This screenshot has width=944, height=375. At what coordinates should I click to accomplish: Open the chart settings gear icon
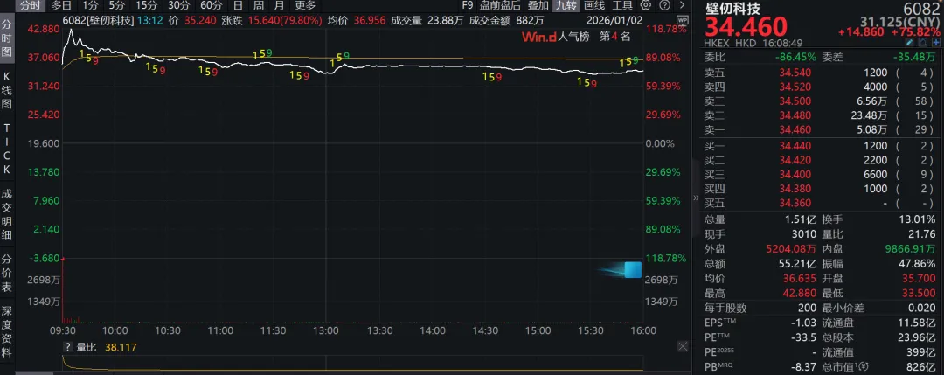[x=645, y=5]
